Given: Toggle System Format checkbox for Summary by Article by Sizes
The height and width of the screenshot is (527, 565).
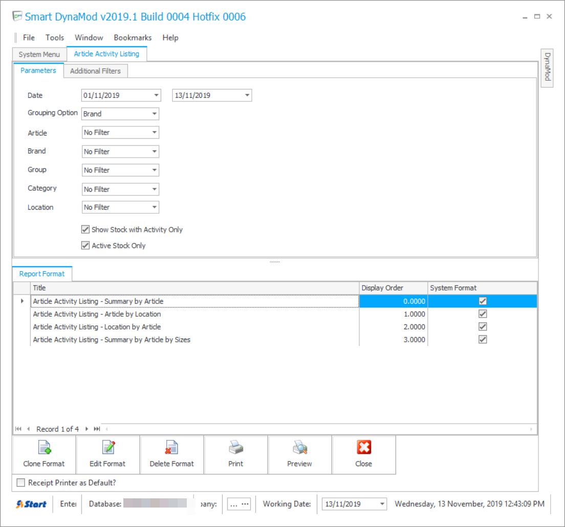Looking at the screenshot, I should [x=483, y=339].
